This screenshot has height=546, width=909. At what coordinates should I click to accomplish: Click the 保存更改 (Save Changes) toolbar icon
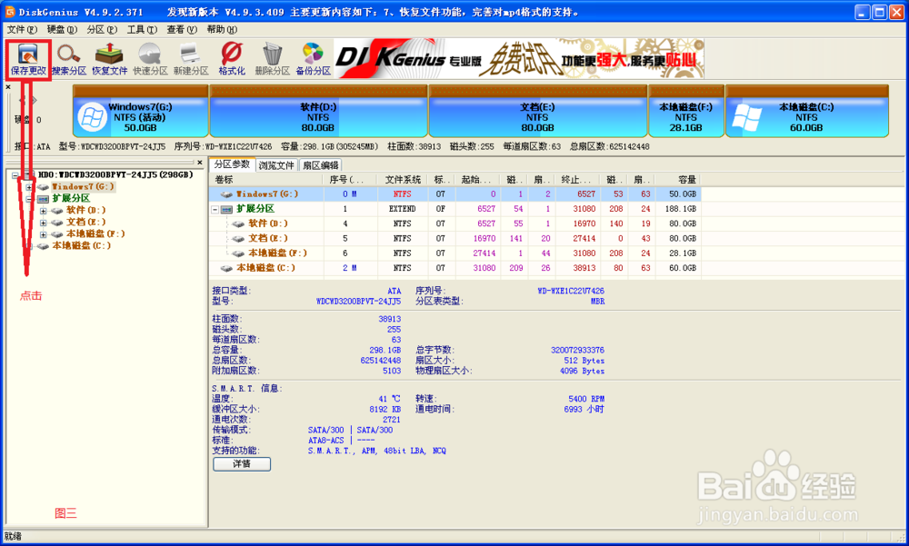[28, 59]
